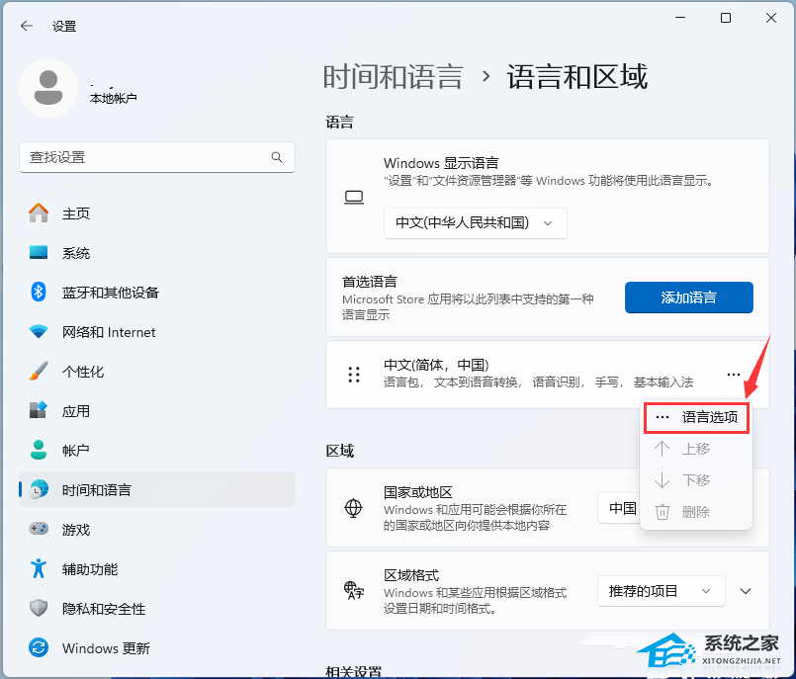Open the 推荐的项目 regional format dropdown
This screenshot has height=679, width=796.
pos(661,591)
